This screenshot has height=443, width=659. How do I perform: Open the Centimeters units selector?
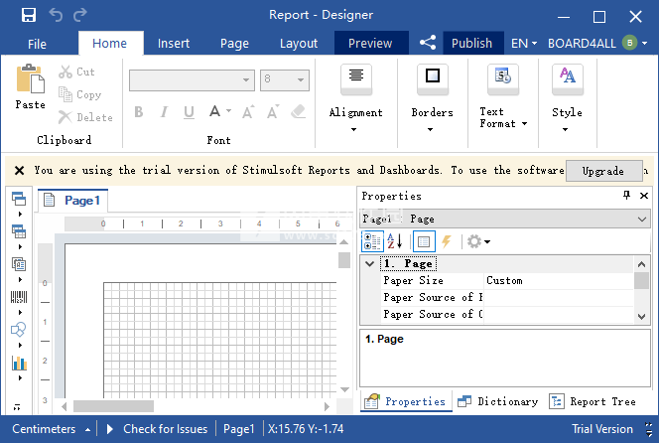(x=52, y=429)
